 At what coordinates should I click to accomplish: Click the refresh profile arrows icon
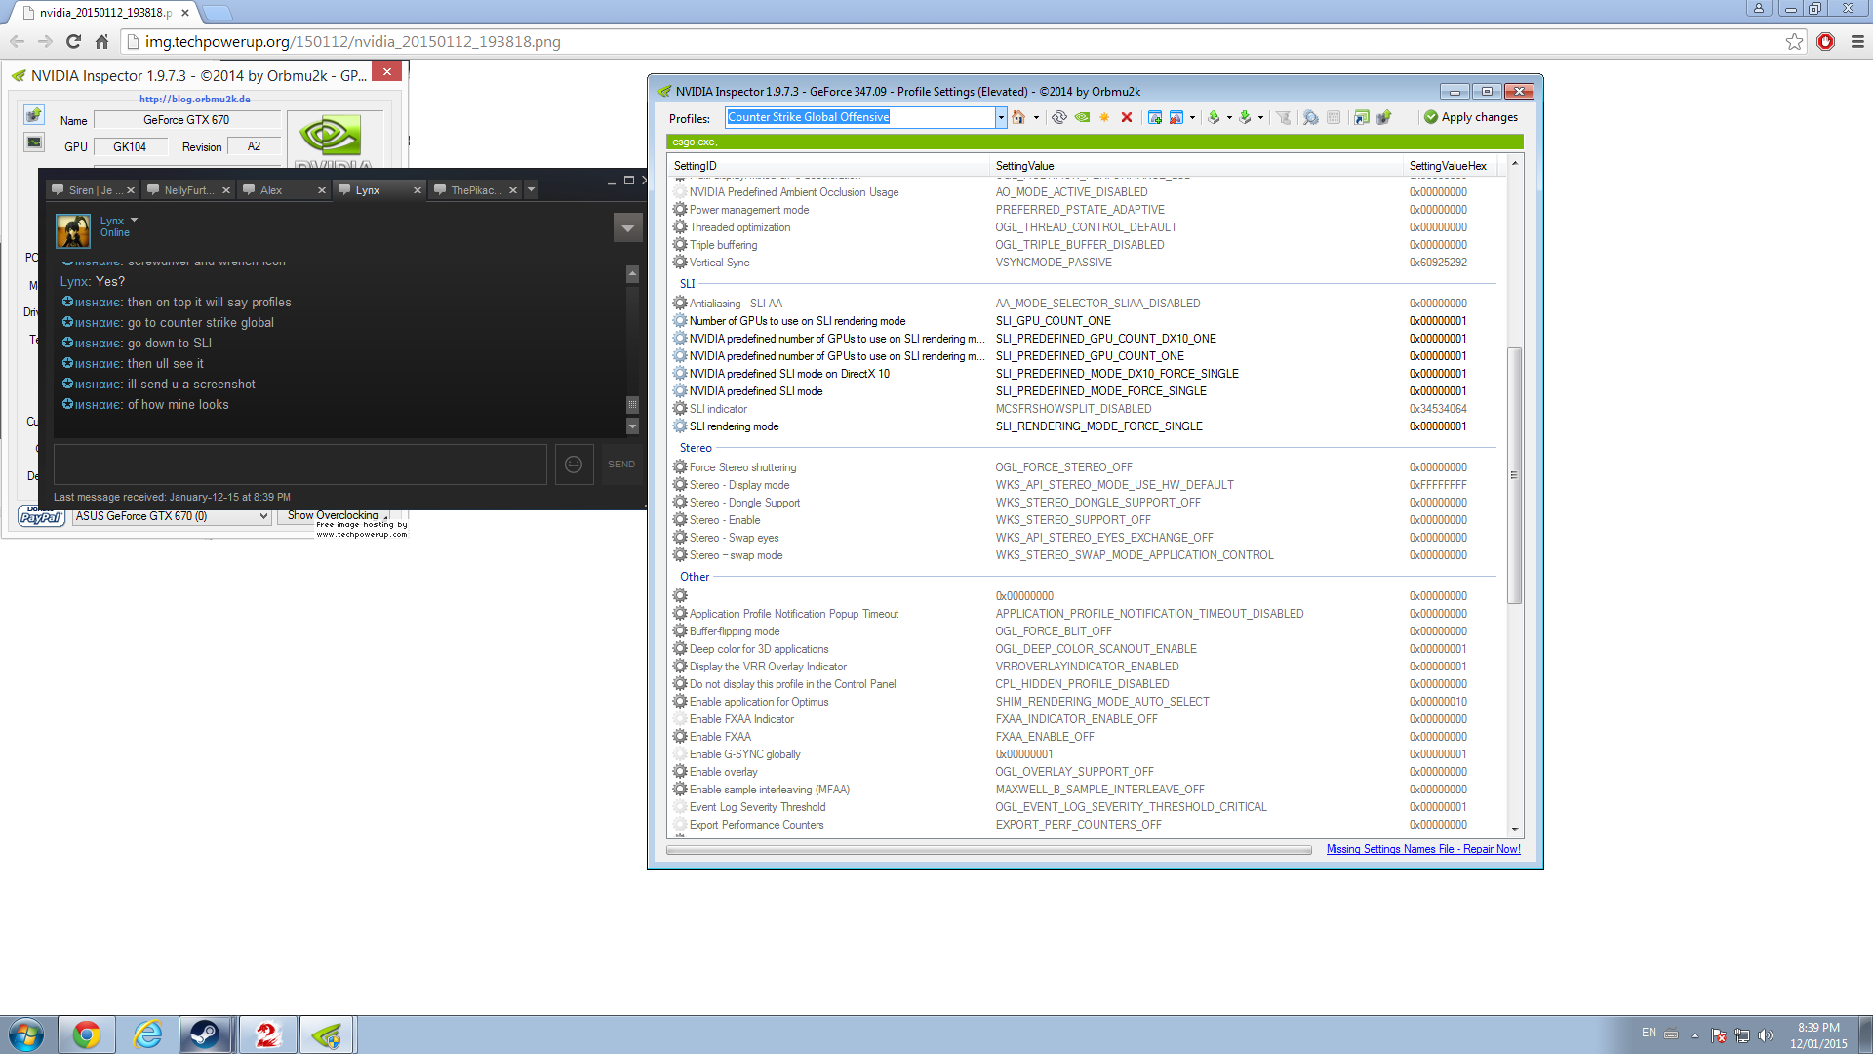pyautogui.click(x=1059, y=117)
